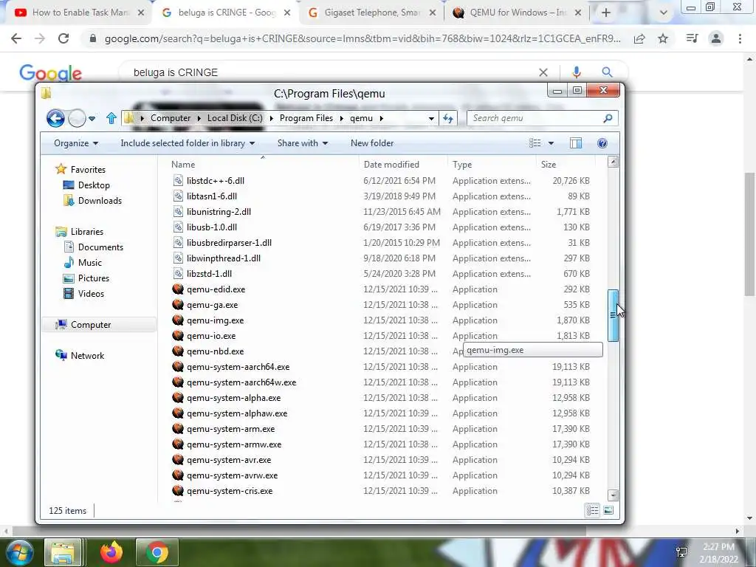This screenshot has height=567, width=756.
Task: Click the search magnifier in Explorer
Action: click(x=608, y=118)
